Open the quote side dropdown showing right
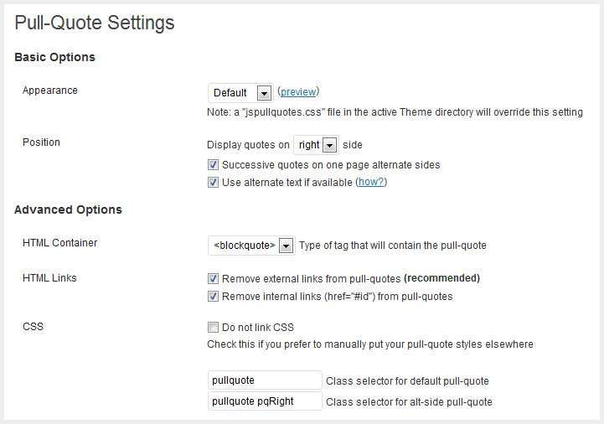The height and width of the screenshot is (424, 604). [x=315, y=145]
